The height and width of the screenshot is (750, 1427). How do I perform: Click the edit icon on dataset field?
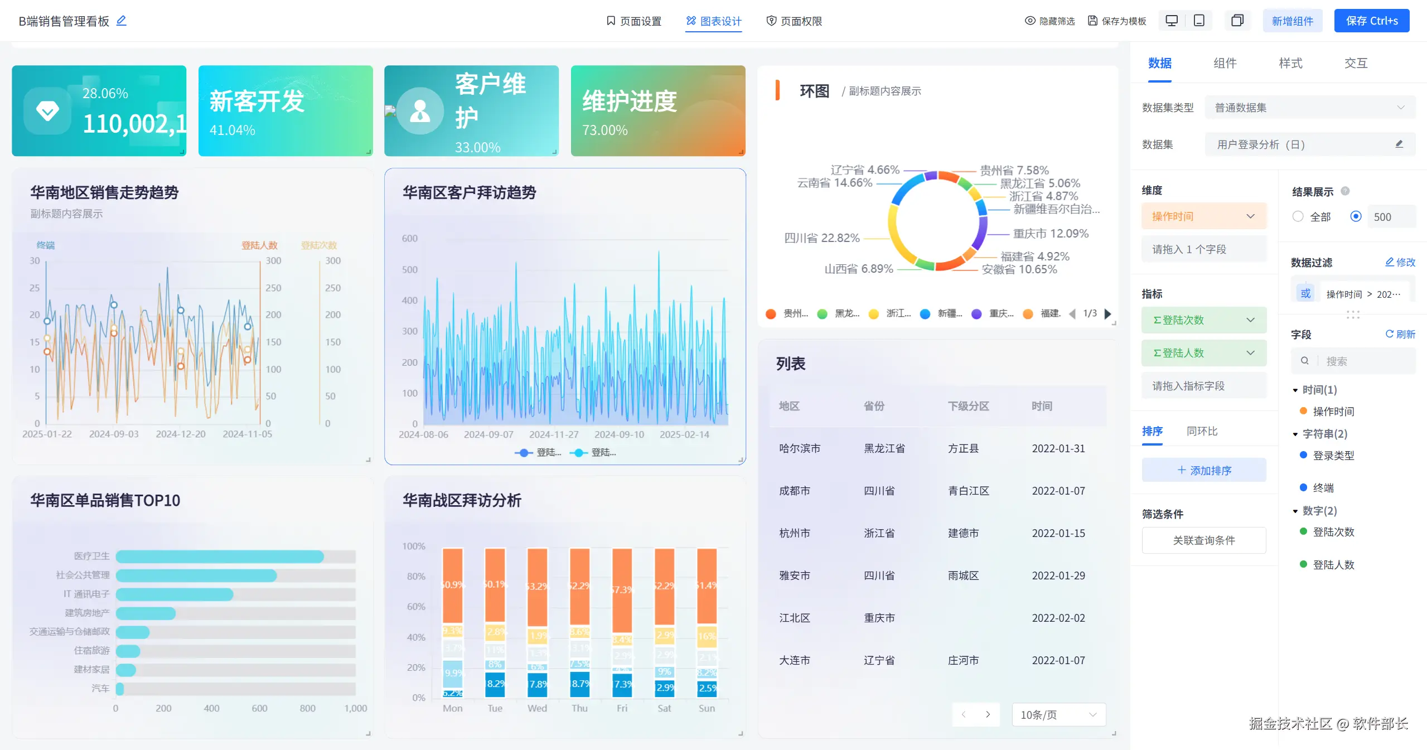coord(1399,144)
